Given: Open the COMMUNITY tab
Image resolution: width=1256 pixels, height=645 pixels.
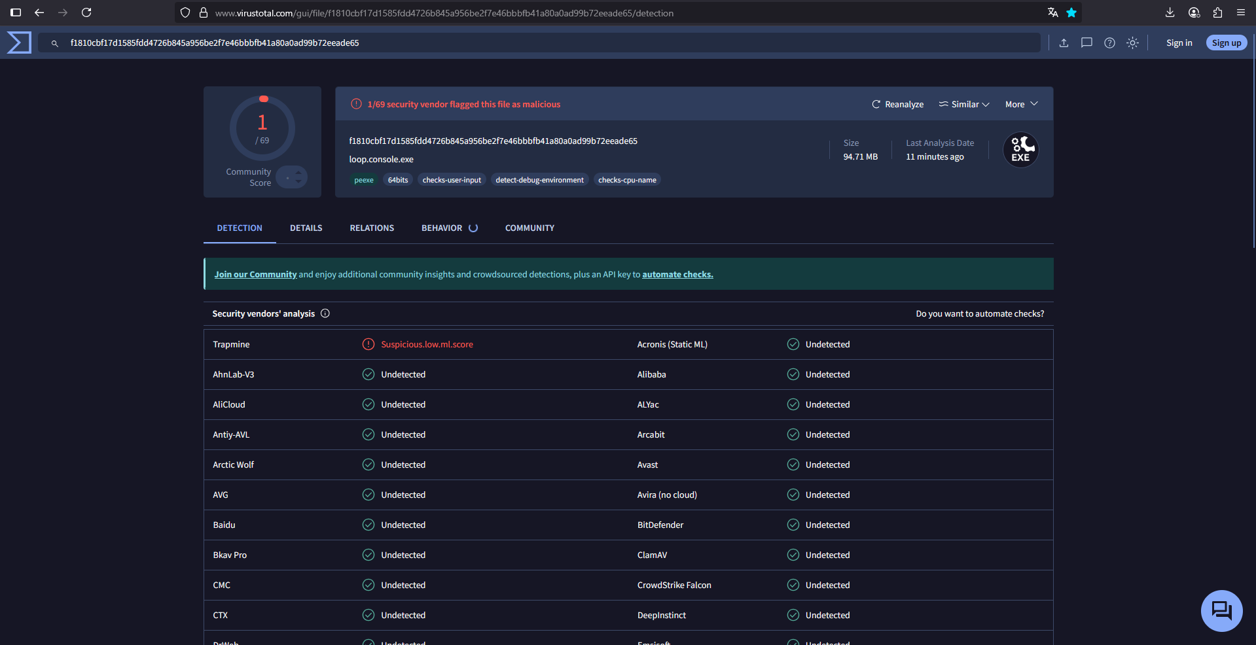Looking at the screenshot, I should coord(529,228).
